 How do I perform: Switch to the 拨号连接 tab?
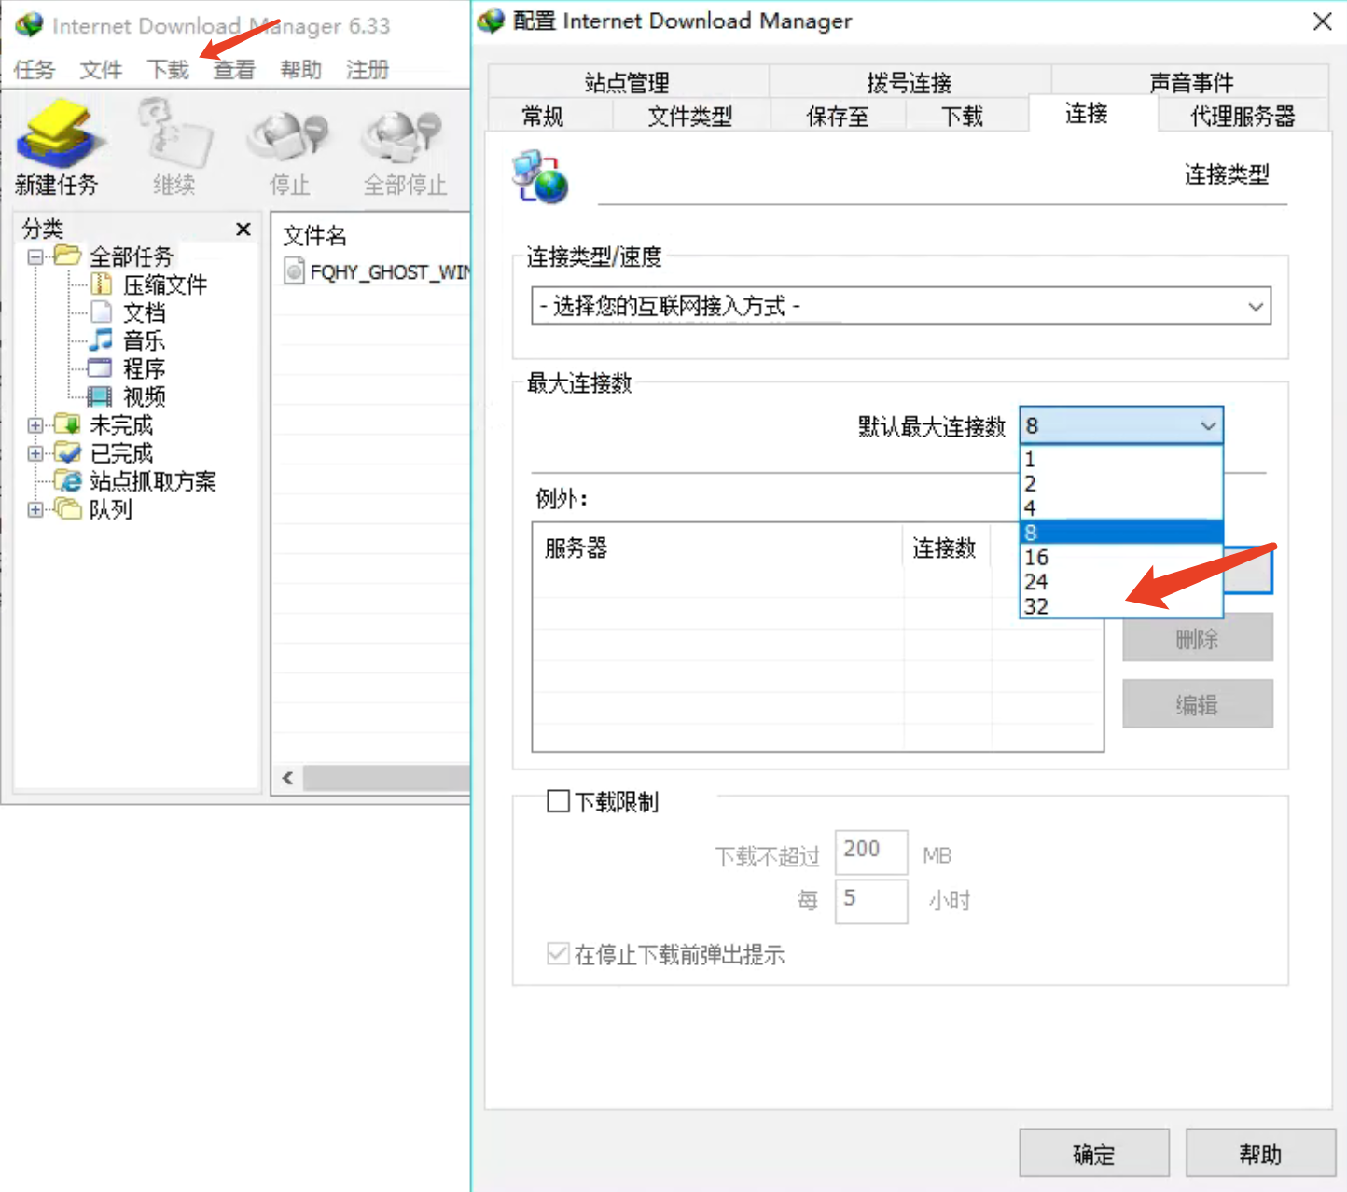click(x=910, y=82)
